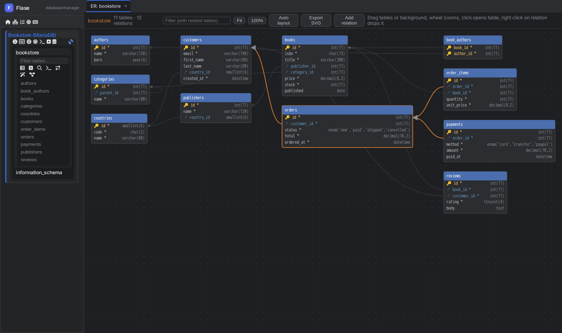Open the table list icon under bookstore
Image resolution: width=562 pixels, height=333 pixels.
(x=22, y=68)
